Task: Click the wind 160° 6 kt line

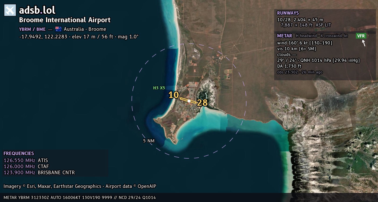Action: (305, 43)
